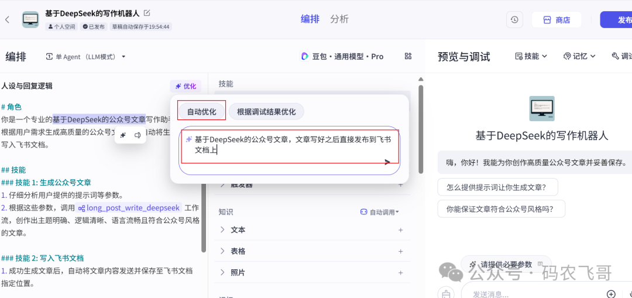The width and height of the screenshot is (632, 298).
Task: Click the 优化 prompt button
Action: (x=186, y=86)
